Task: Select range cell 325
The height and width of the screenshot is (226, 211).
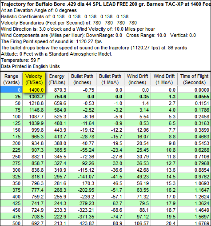Action: pos(11,177)
